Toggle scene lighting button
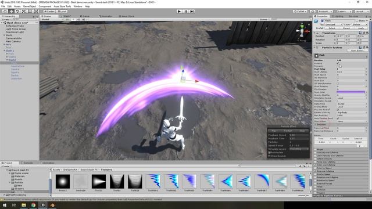 point(73,19)
